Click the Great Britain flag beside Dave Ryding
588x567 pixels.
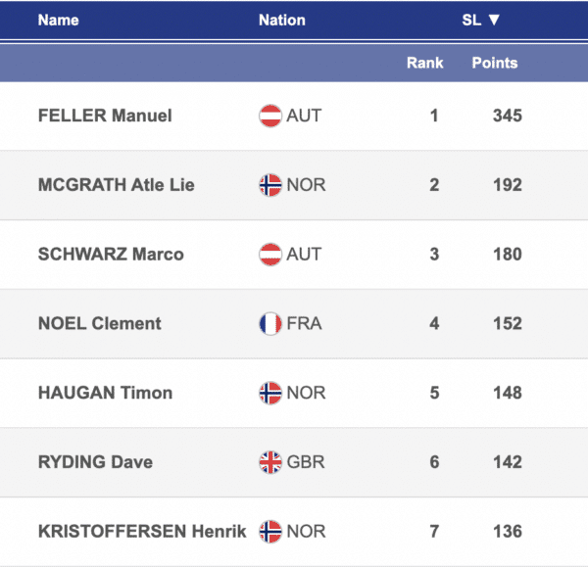click(x=269, y=462)
